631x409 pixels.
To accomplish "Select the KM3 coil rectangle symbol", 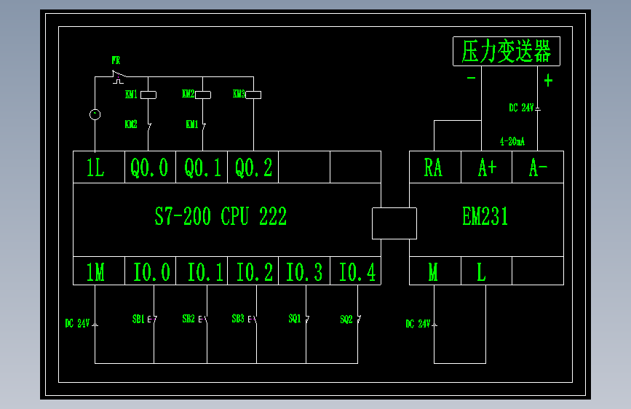I will (253, 95).
